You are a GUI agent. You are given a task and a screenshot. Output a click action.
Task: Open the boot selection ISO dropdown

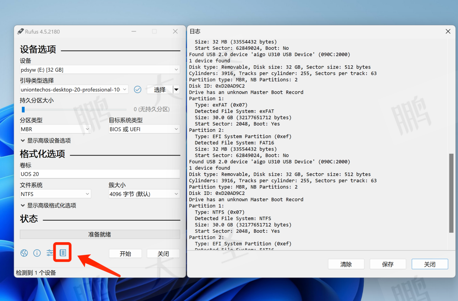coord(74,90)
